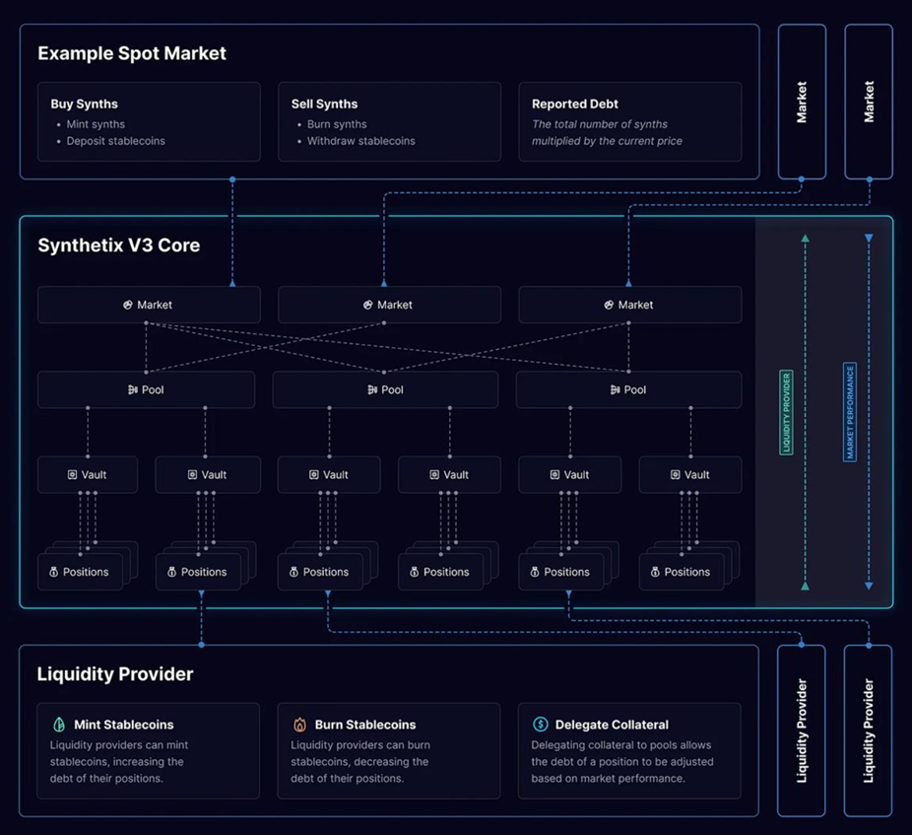Click the Liquidity Provider section heading
912x835 pixels.
(x=114, y=674)
